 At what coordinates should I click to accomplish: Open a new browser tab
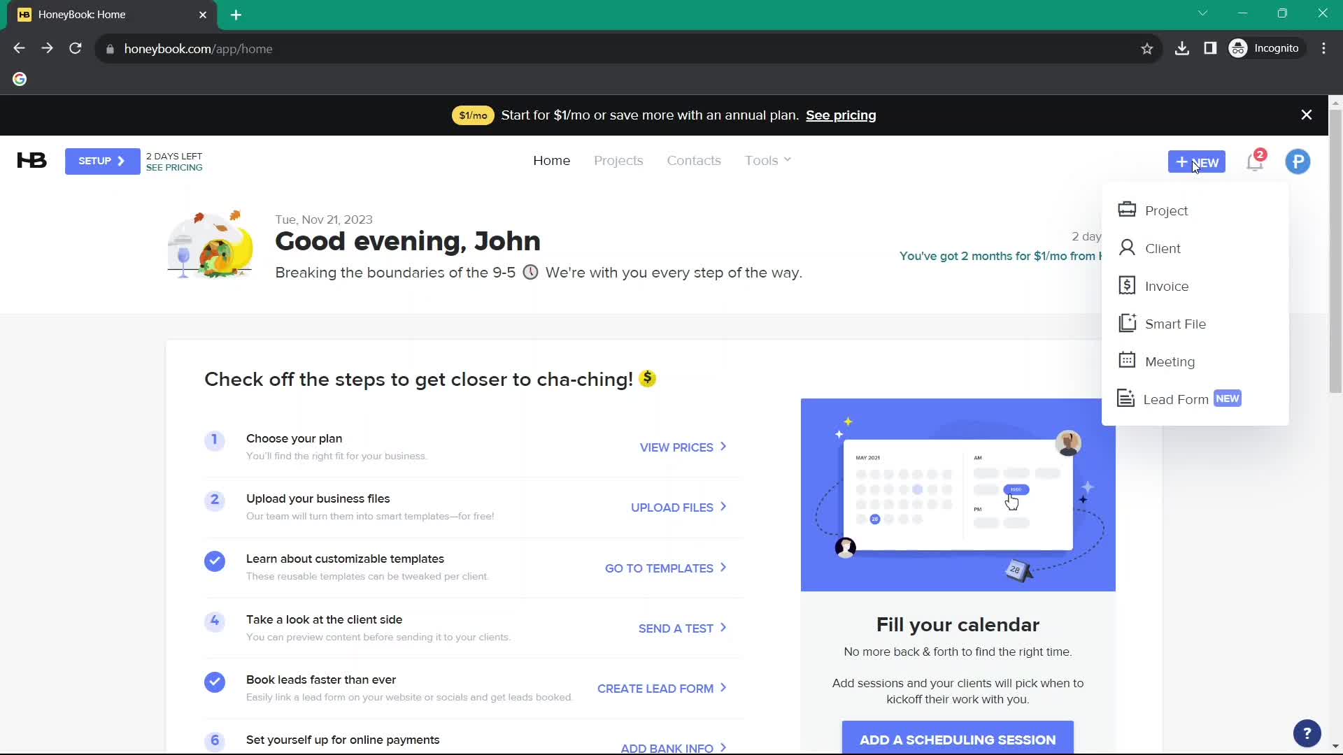(236, 15)
